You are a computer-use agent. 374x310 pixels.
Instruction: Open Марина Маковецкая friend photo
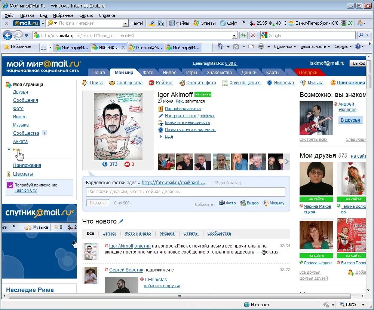(x=316, y=179)
